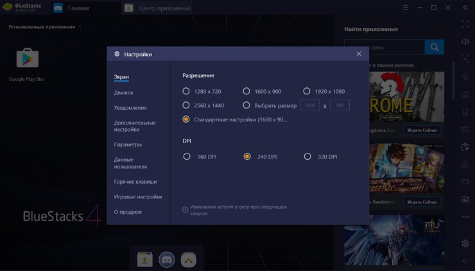475x271 pixels.
Task: Switch to the Центр приложений tab
Action: [157, 8]
